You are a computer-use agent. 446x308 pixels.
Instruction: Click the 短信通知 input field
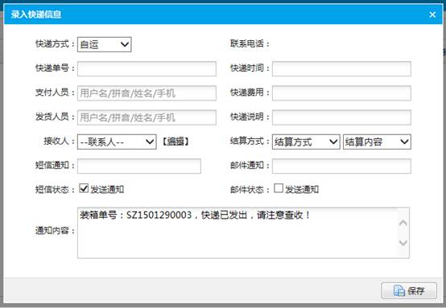coord(139,166)
